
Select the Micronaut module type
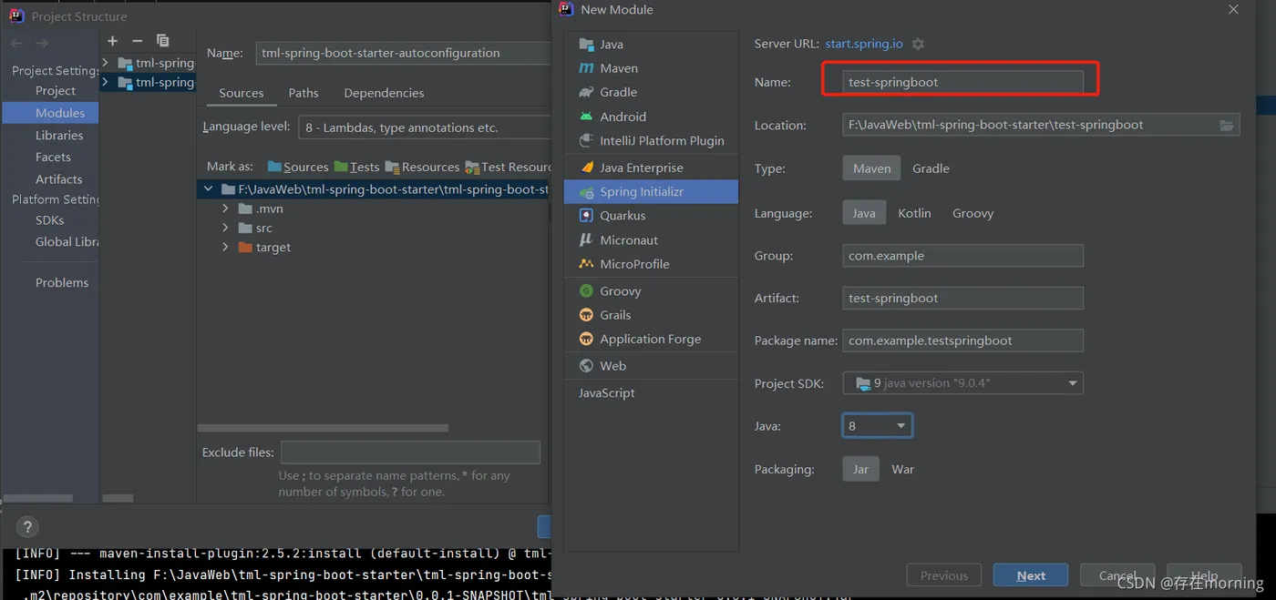click(x=651, y=240)
